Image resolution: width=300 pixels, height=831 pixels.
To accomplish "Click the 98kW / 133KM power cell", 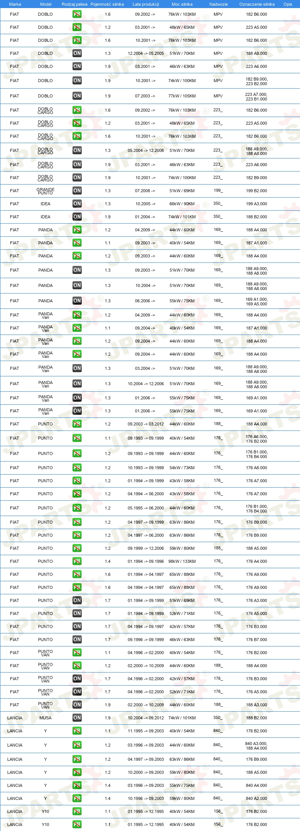I will point(182,561).
